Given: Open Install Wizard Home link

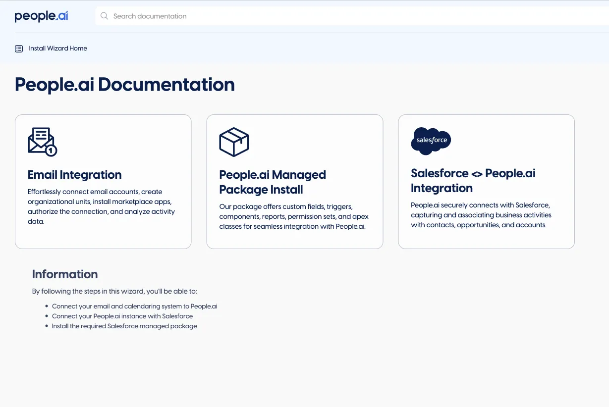Looking at the screenshot, I should (x=58, y=49).
